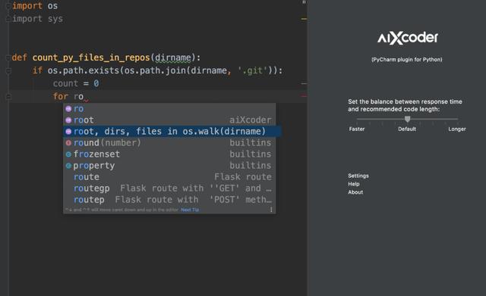Collapse the if os.path.exists fold
The width and height of the screenshot is (486, 296).
pyautogui.click(x=8, y=70)
